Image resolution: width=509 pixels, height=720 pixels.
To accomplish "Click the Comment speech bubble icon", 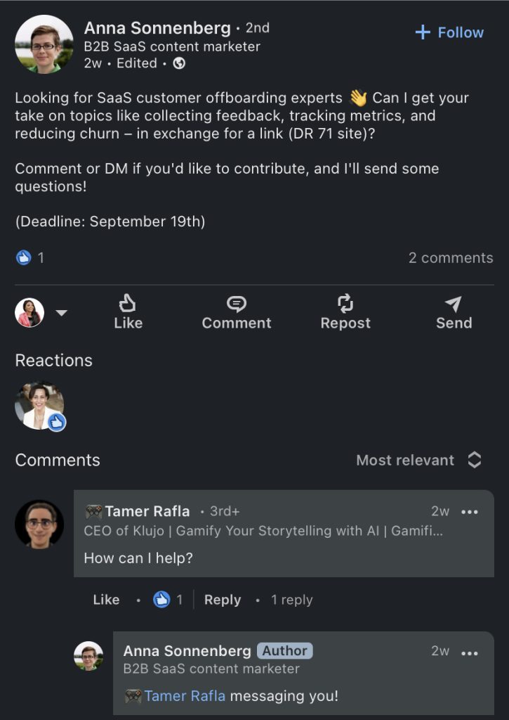I will 237,304.
